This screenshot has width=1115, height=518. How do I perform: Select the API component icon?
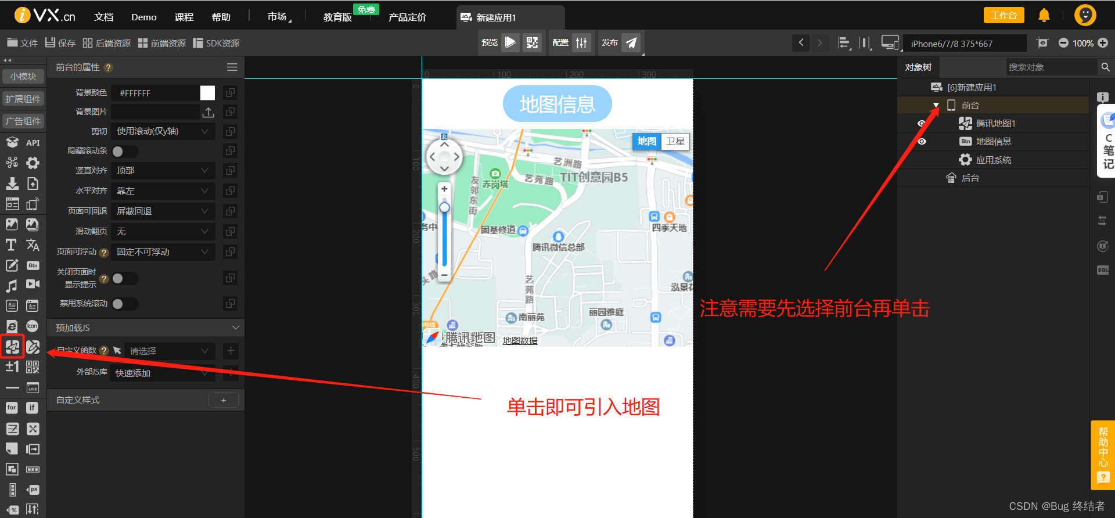pos(33,143)
